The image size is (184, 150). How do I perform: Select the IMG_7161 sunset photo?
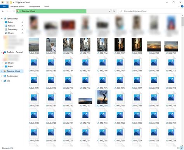pyautogui.click(x=171, y=46)
